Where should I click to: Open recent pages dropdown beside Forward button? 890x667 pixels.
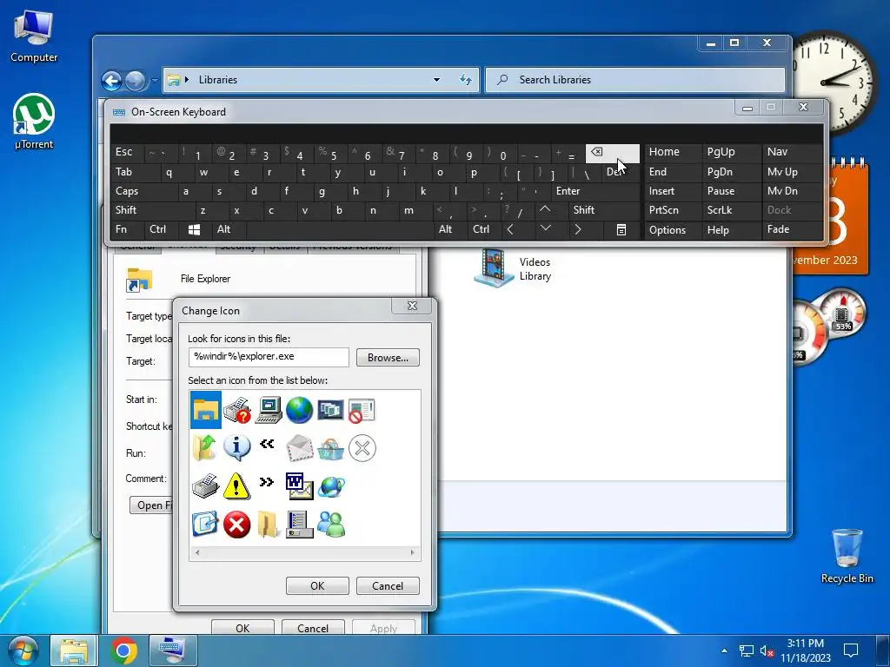155,81
